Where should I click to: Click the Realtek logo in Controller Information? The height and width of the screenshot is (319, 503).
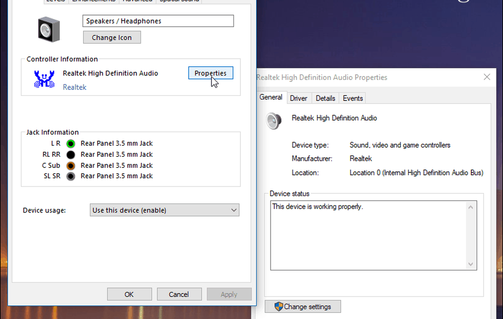point(44,79)
